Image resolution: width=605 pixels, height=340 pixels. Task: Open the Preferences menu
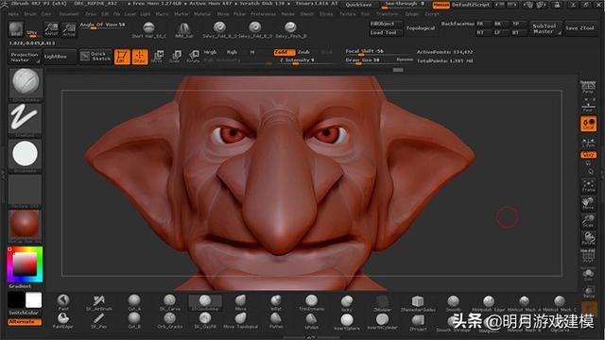(x=263, y=14)
